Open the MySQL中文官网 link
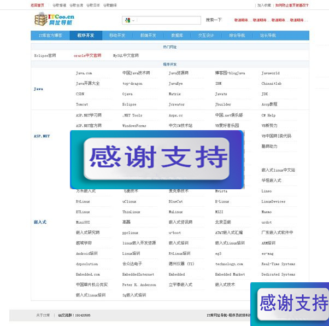This screenshot has width=329, height=326. click(x=126, y=56)
